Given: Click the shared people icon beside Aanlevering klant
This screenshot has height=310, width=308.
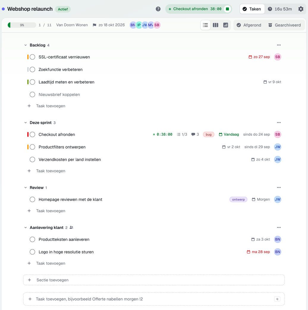Looking at the screenshot, I should pos(71,227).
